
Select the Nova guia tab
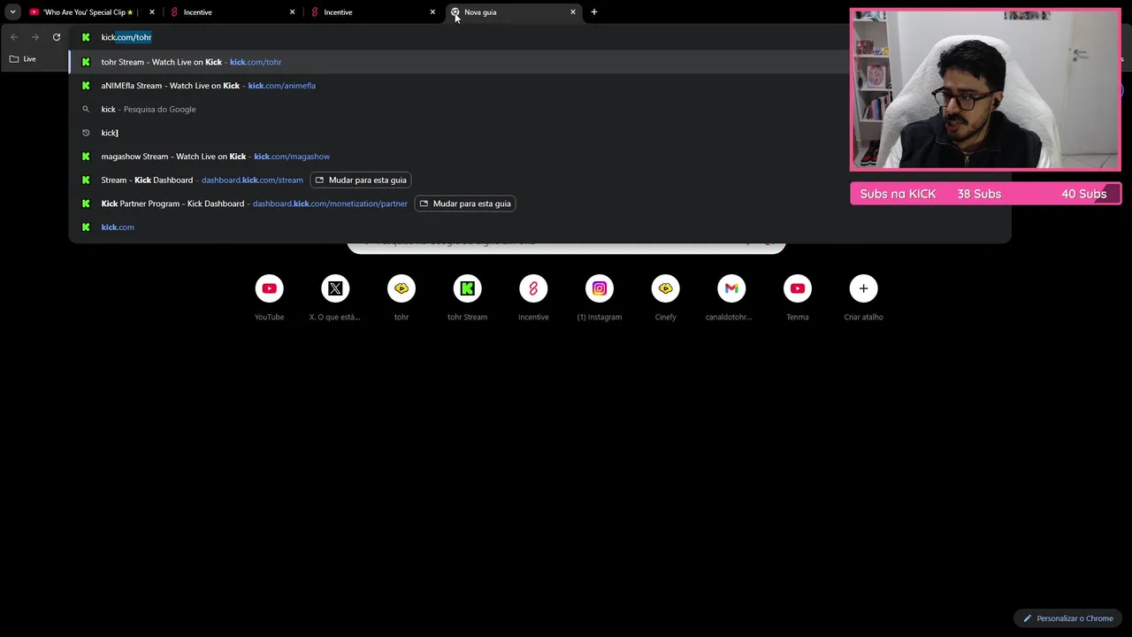point(513,12)
